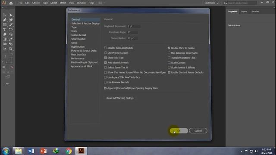Open the File menu
Viewport: 276px width, 155px height.
pyautogui.click(x=20, y=3)
